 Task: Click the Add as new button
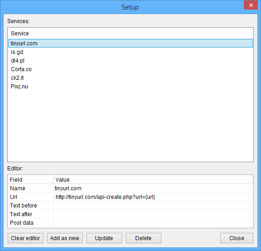coord(65,238)
